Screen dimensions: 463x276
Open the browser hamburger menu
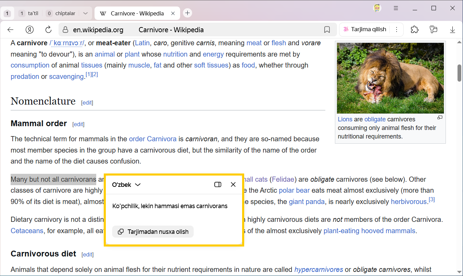pyautogui.click(x=396, y=8)
